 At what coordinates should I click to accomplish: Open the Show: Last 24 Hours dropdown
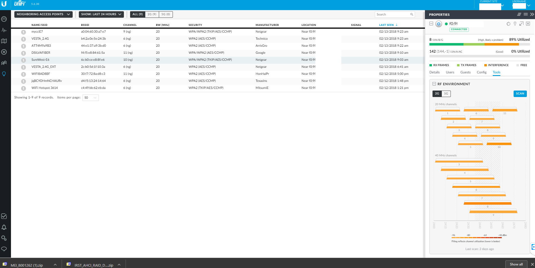(101, 14)
